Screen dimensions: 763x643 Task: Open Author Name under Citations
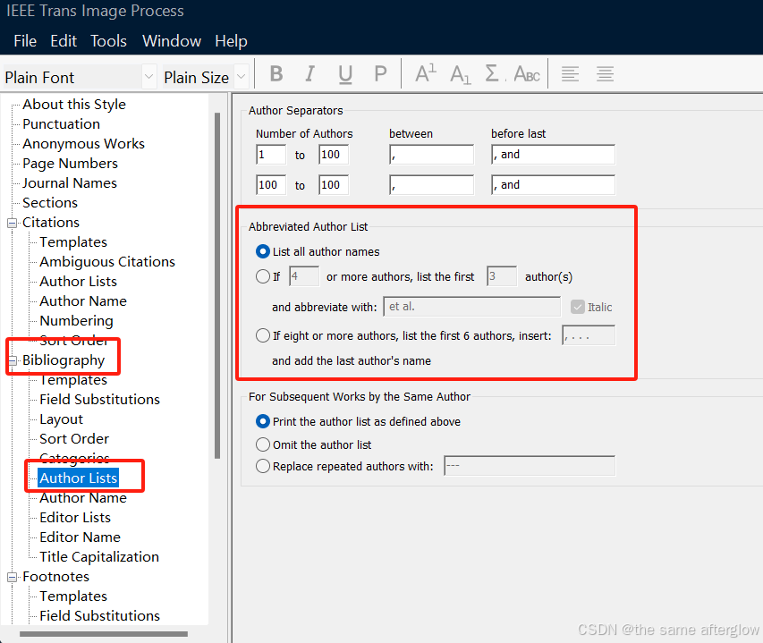[x=83, y=301]
